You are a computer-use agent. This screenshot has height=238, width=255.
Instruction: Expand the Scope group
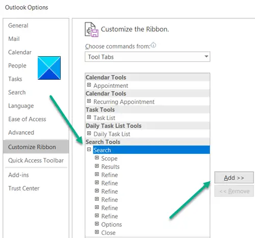[x=97, y=158]
